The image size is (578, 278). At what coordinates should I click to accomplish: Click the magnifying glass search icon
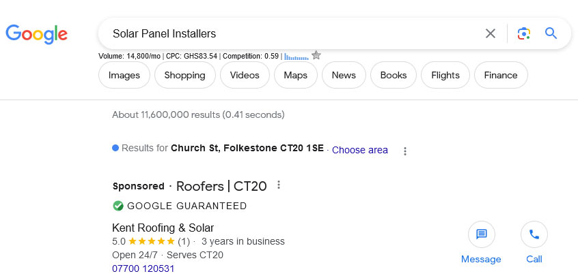[x=551, y=33]
